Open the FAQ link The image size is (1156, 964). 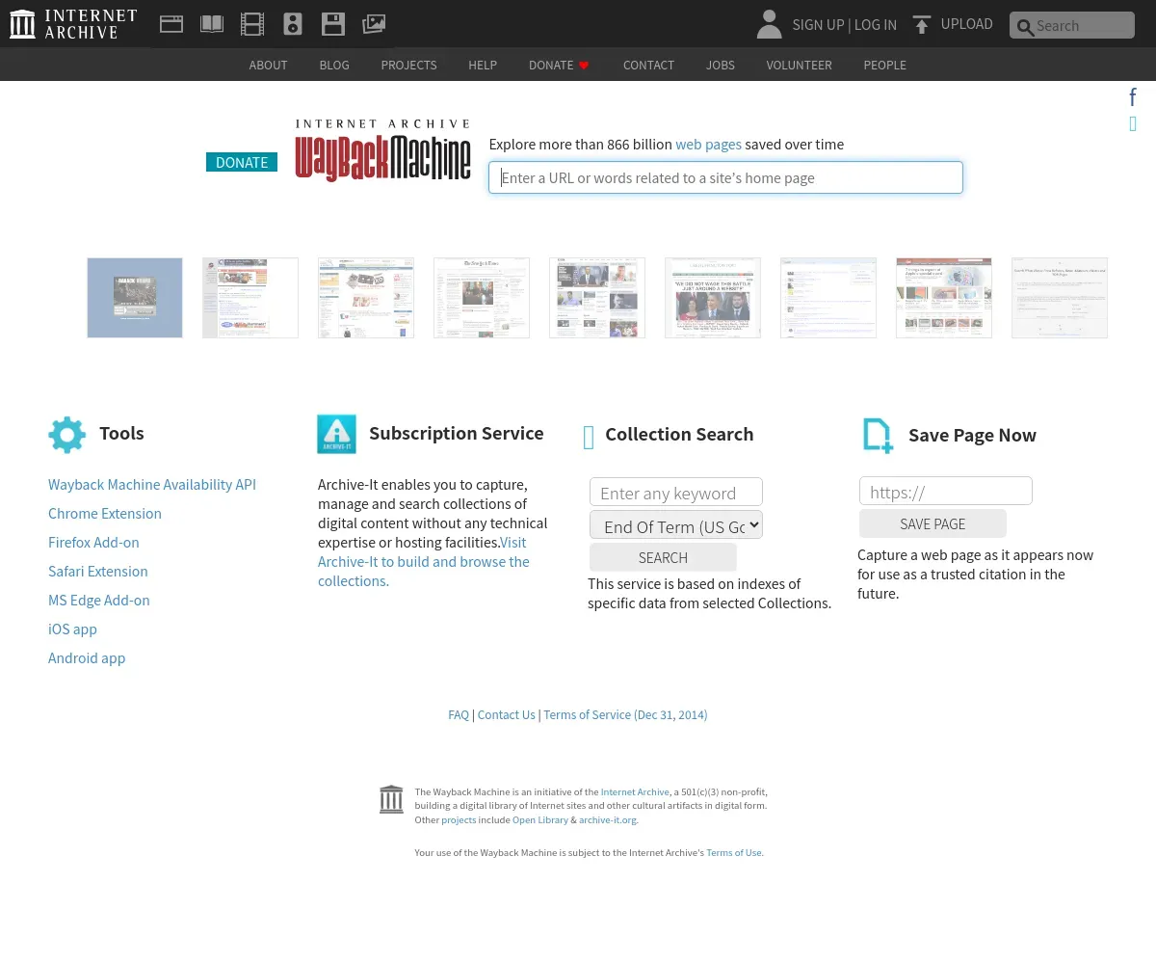tap(459, 715)
